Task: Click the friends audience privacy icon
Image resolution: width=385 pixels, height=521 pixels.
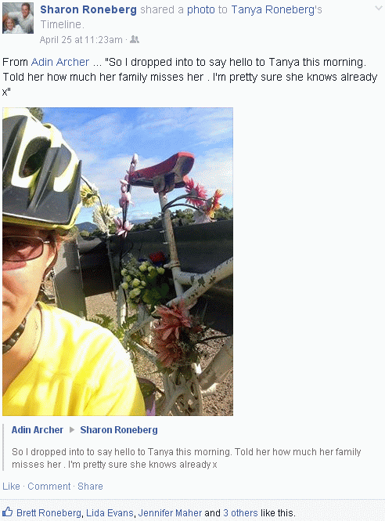Action: [x=135, y=39]
